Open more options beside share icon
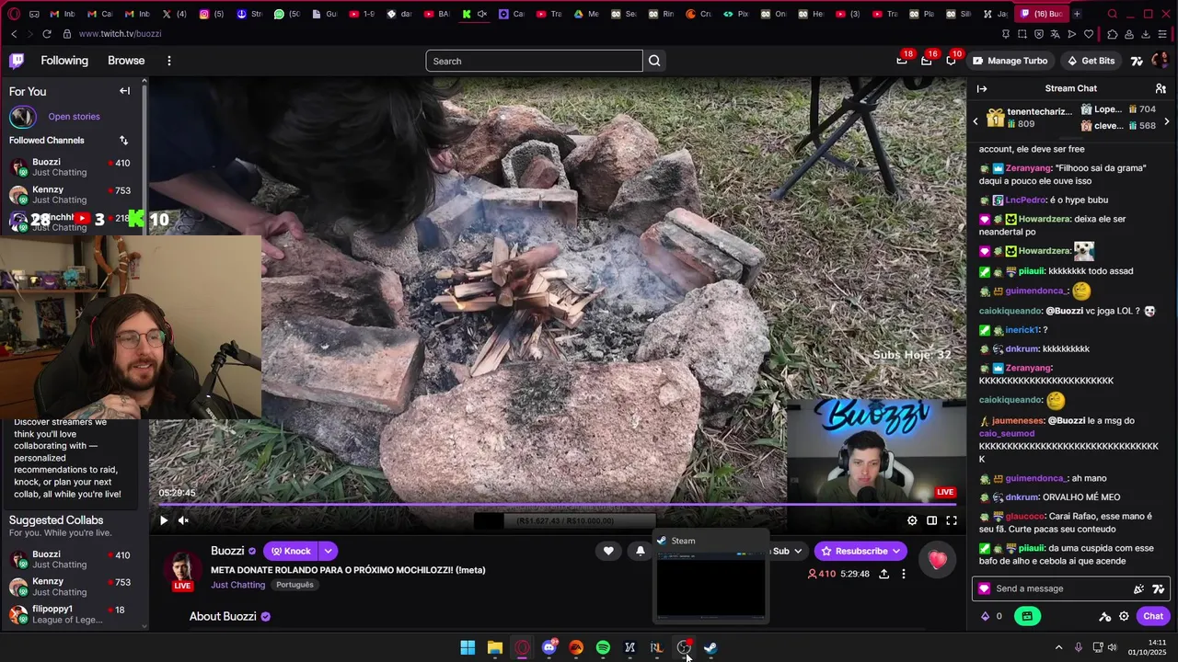This screenshot has height=662, width=1178. (x=904, y=574)
